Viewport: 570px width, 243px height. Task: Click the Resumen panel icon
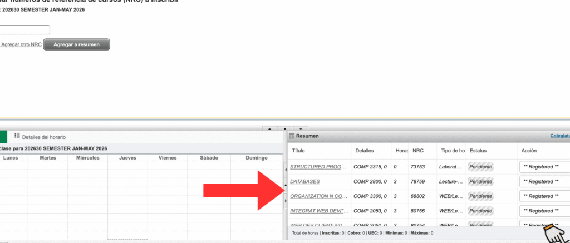click(x=292, y=136)
